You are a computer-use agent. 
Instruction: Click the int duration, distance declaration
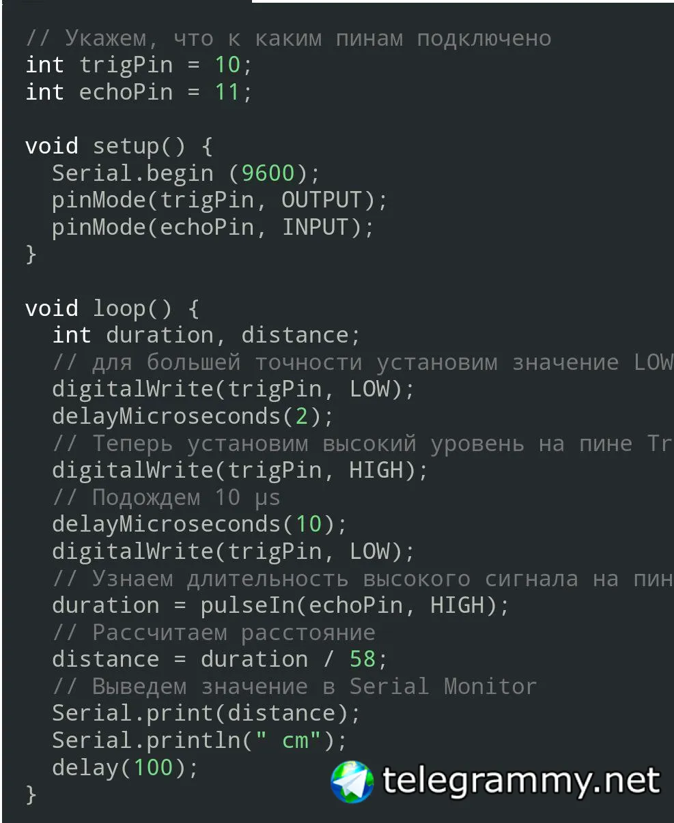[x=206, y=335]
